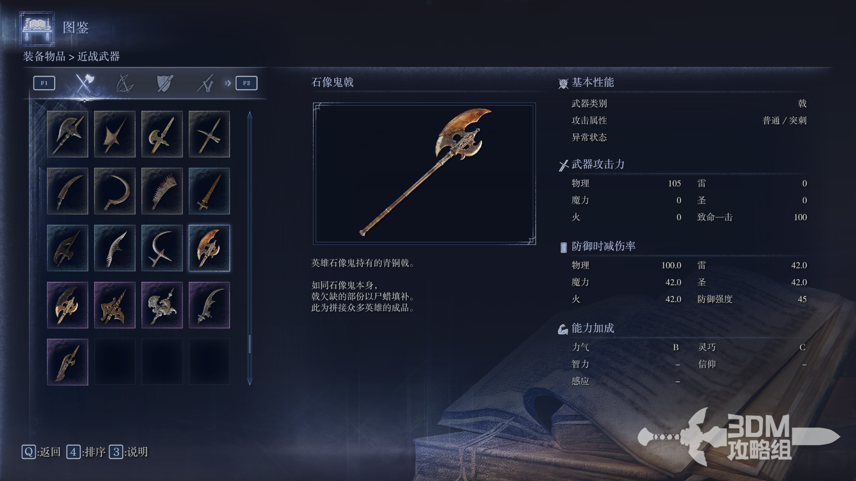Select the purple double-bladed golden axe icon
This screenshot has height=481, width=856.
tap(67, 305)
